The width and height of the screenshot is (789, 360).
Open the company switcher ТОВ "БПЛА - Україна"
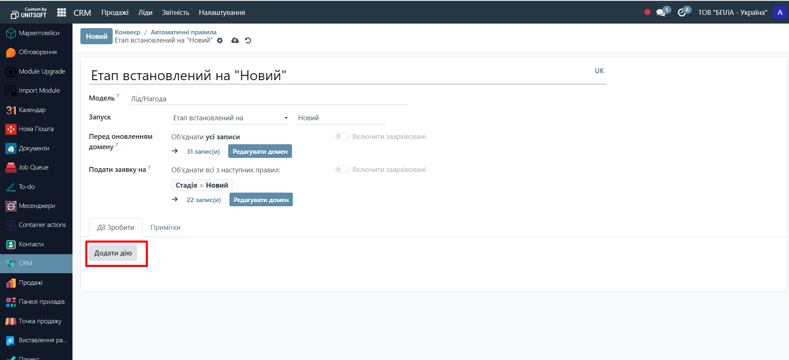(x=732, y=13)
